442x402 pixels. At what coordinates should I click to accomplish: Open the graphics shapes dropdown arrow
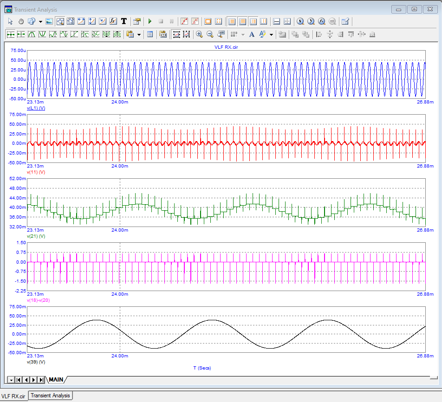pos(40,21)
